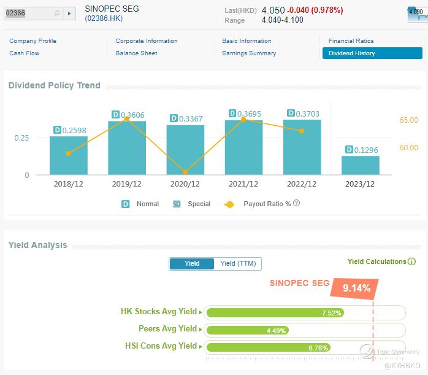Click the D icon above the 2018/12 bar
Viewport: 428px width, 375px height.
pos(57,130)
